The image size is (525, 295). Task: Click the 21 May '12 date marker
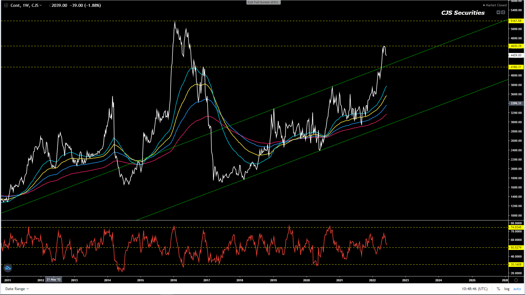coord(54,279)
